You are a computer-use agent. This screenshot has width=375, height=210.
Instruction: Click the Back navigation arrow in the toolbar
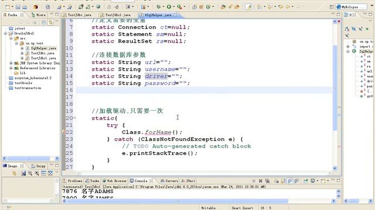pyautogui.click(x=288, y=7)
